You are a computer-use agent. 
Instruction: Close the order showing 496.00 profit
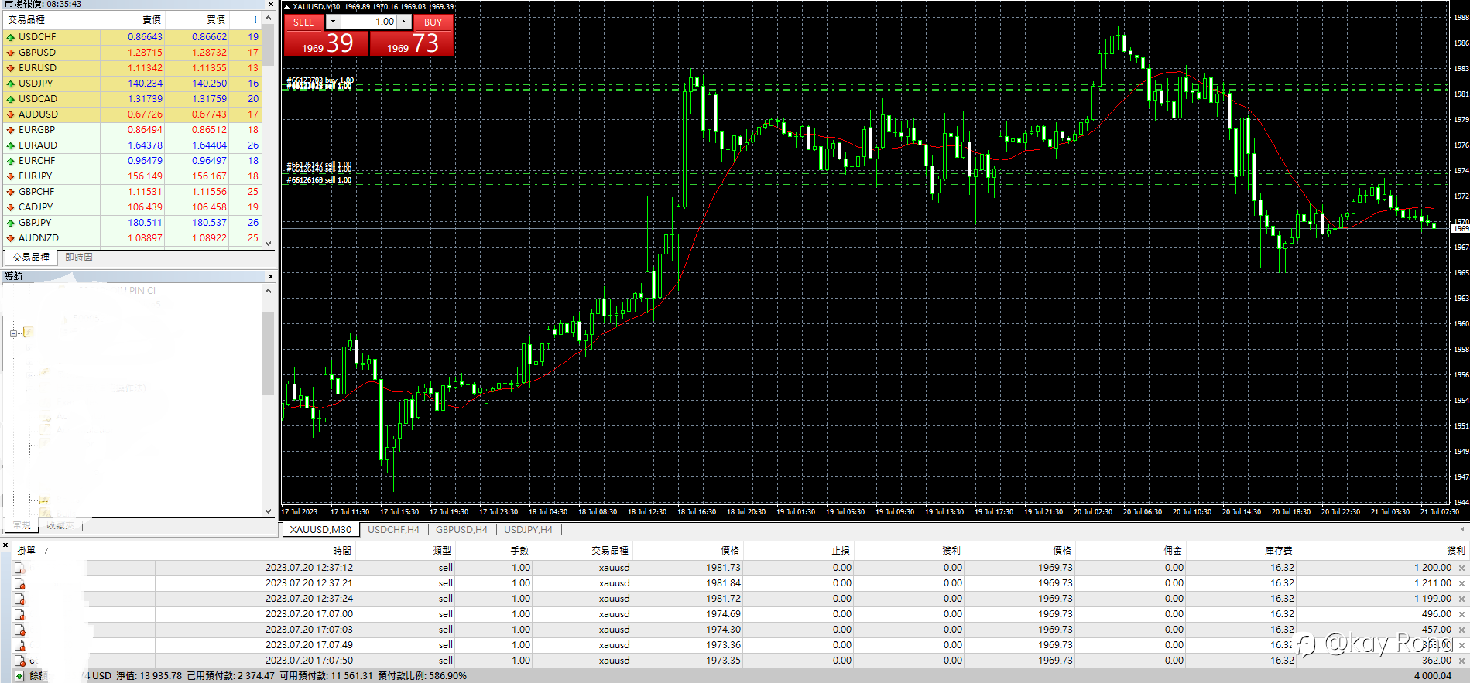pos(1461,614)
